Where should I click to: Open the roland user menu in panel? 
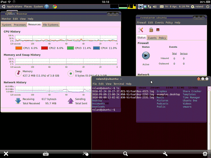tap(197, 6)
